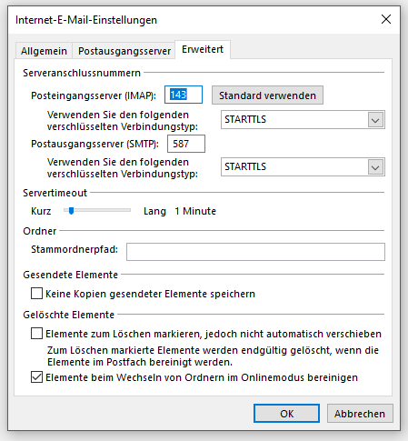This screenshot has height=441, width=408.
Task: Close the Internet-E-Mail-Einstellungen dialog with the X
Action: point(386,19)
